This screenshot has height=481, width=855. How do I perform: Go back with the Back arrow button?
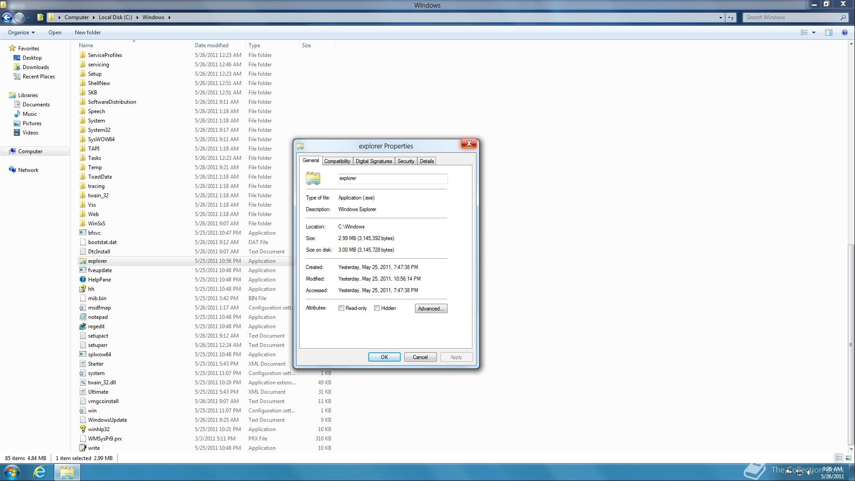click(x=7, y=17)
